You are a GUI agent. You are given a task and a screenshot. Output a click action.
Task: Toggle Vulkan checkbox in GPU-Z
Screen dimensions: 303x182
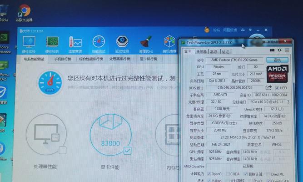[209, 181]
